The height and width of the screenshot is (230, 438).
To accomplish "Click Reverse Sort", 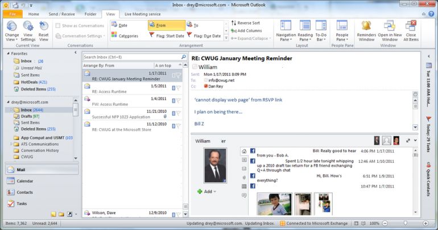I will [246, 23].
